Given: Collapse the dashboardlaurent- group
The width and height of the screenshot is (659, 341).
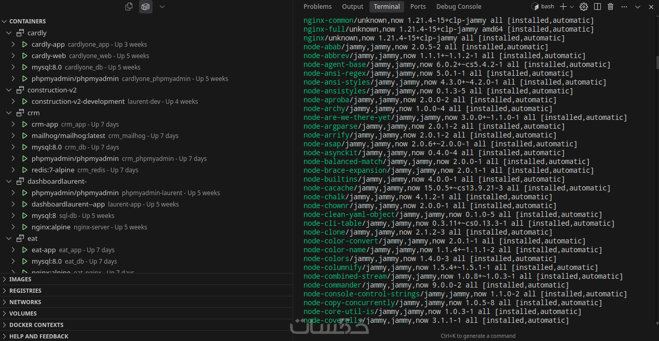Looking at the screenshot, I should tap(9, 181).
